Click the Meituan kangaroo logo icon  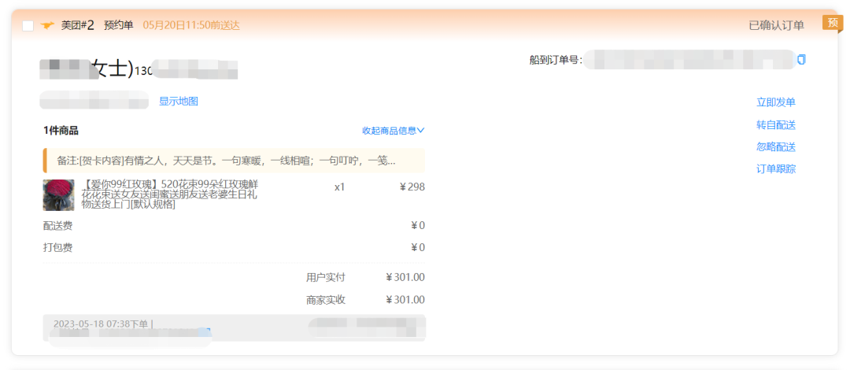[48, 25]
